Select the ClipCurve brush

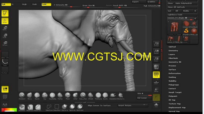(65, 107)
